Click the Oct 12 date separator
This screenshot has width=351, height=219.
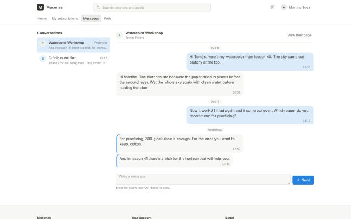pyautogui.click(x=215, y=102)
